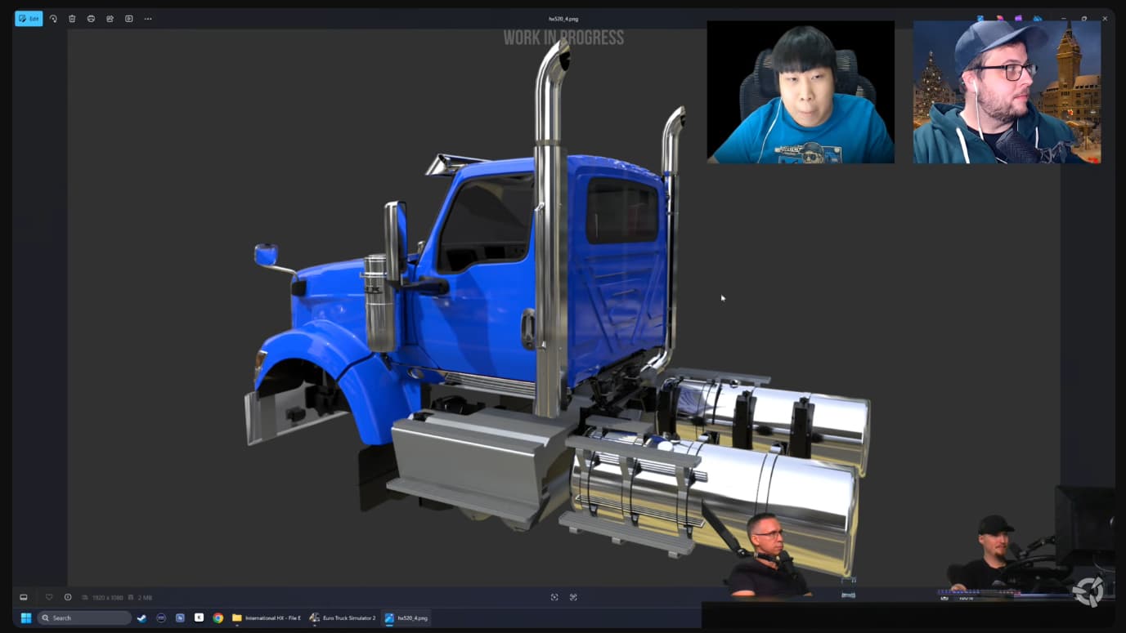Delete the image using the trash icon
Image resolution: width=1126 pixels, height=633 pixels.
[x=72, y=19]
